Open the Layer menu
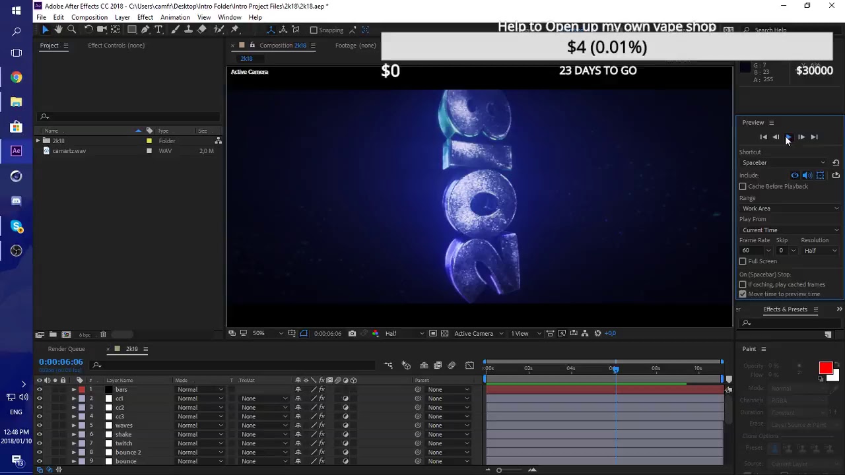Image resolution: width=845 pixels, height=475 pixels. point(122,17)
